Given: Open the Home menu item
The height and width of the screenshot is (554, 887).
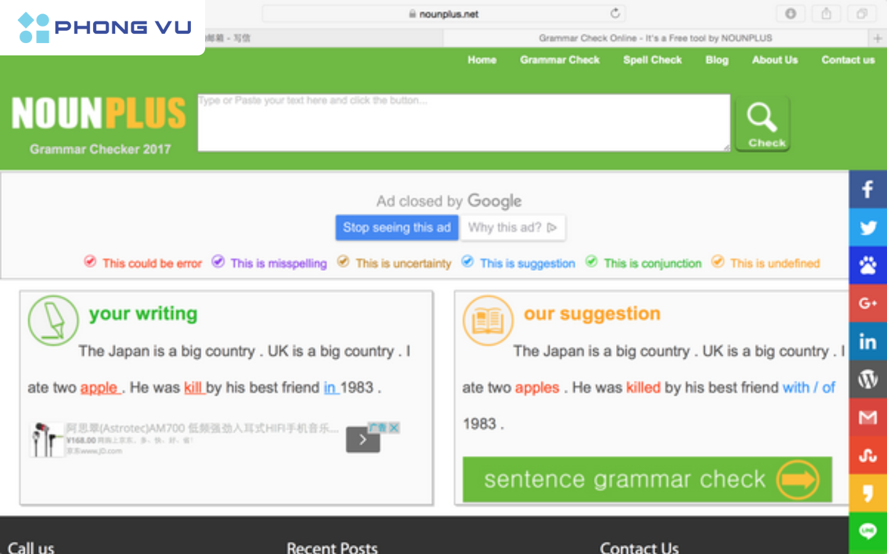Looking at the screenshot, I should click(482, 60).
